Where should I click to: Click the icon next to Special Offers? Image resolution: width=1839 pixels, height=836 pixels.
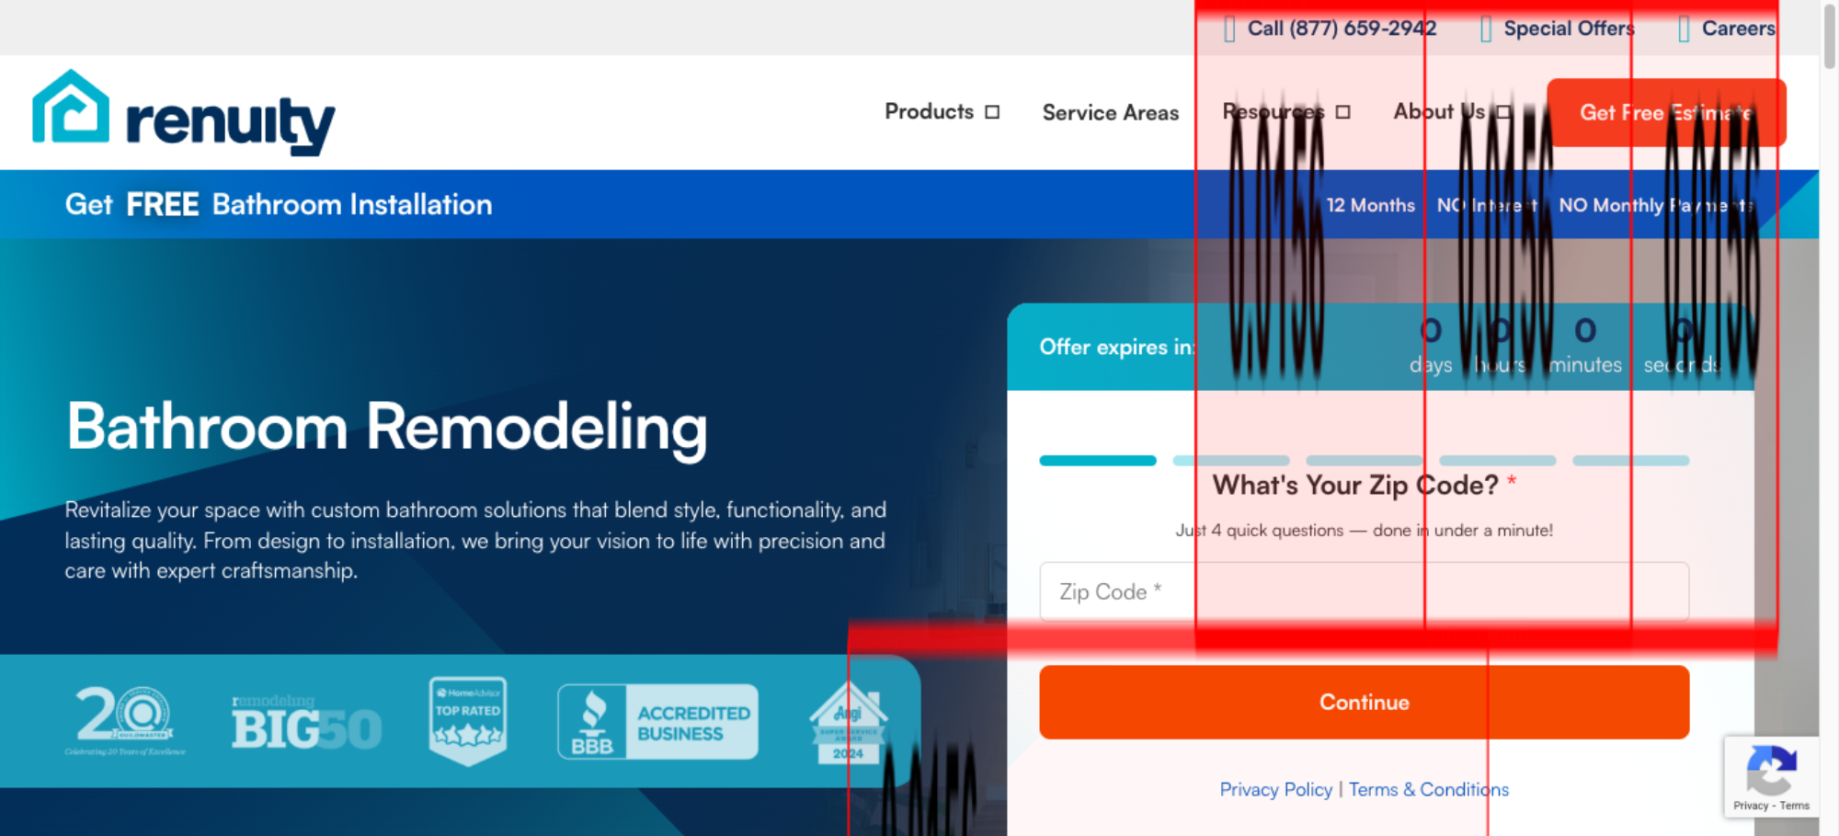[x=1486, y=29]
